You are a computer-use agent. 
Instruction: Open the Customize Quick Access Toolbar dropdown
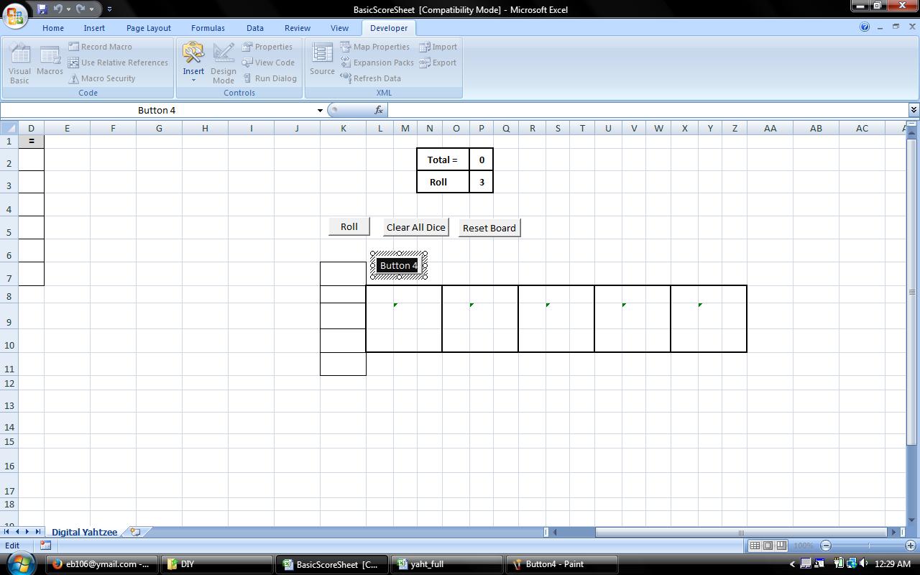click(109, 9)
